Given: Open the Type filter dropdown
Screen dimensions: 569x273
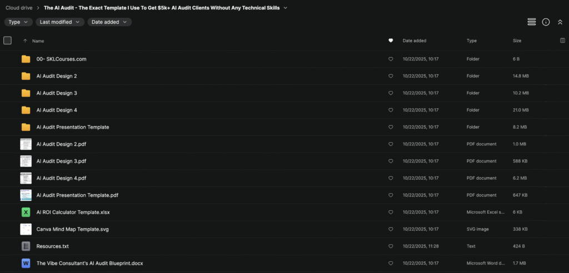Looking at the screenshot, I should coord(18,22).
